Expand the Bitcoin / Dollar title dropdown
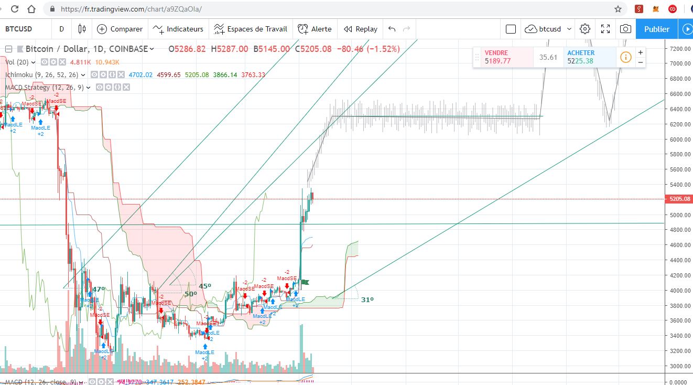This screenshot has height=385, width=693. coord(152,49)
